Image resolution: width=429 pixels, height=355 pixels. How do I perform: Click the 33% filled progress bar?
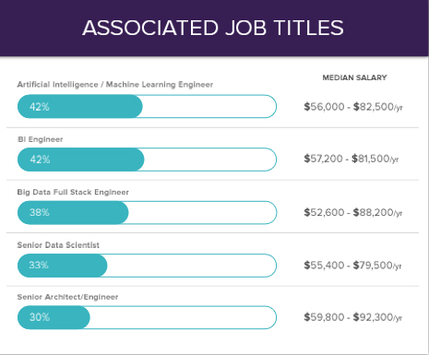point(63,266)
